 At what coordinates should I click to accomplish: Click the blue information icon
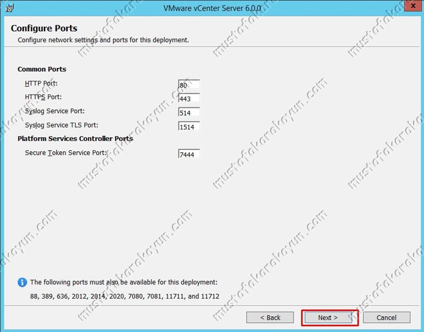(22, 282)
